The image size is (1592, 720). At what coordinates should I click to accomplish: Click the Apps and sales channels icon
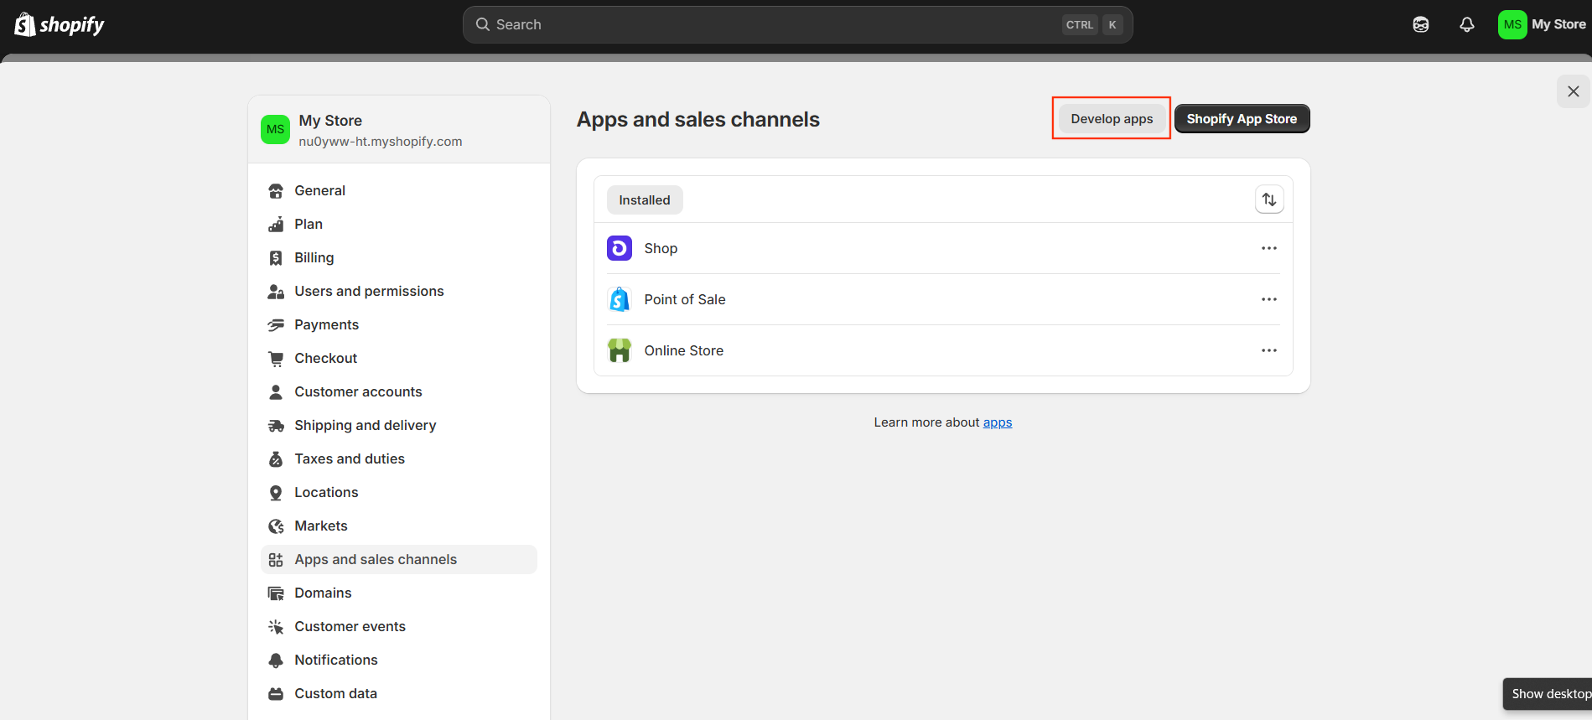(276, 560)
